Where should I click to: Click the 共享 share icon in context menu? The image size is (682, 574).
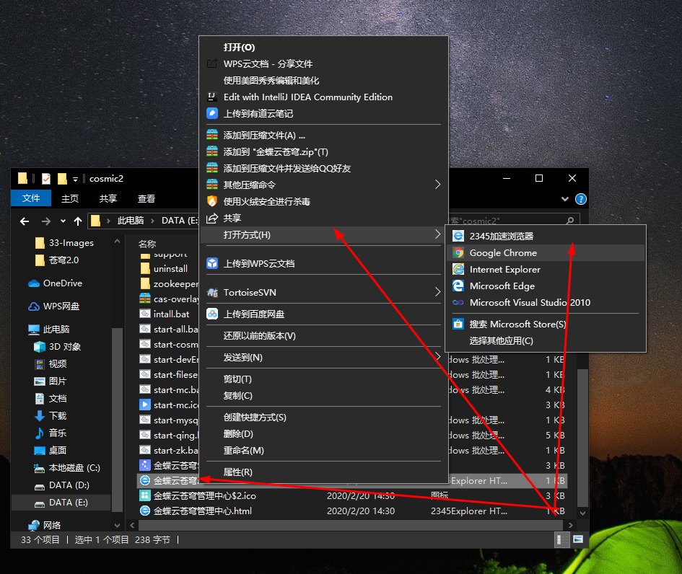point(212,218)
